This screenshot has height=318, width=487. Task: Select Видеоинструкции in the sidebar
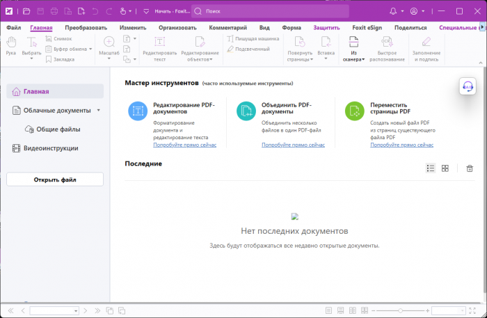[x=51, y=148]
